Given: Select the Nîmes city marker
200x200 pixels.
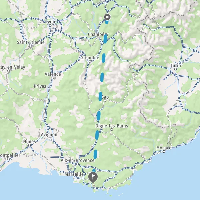Looking at the screenshot, I should [29, 145].
